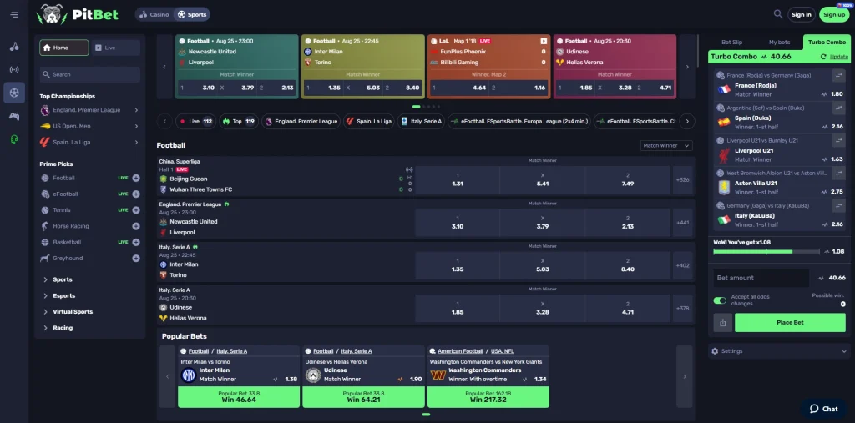Click the Sign in button
This screenshot has height=423, width=855.
tap(801, 15)
